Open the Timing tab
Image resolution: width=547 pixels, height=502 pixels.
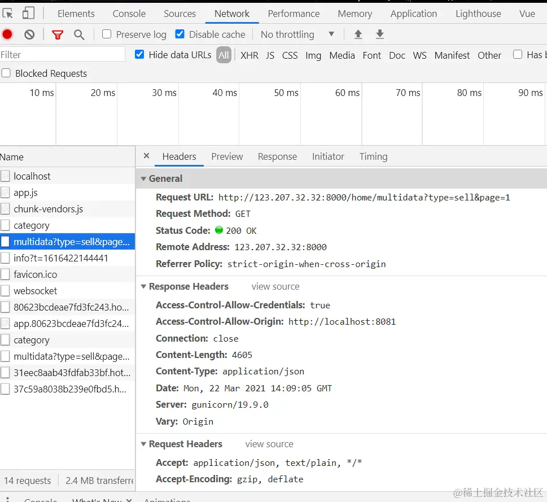tap(374, 156)
